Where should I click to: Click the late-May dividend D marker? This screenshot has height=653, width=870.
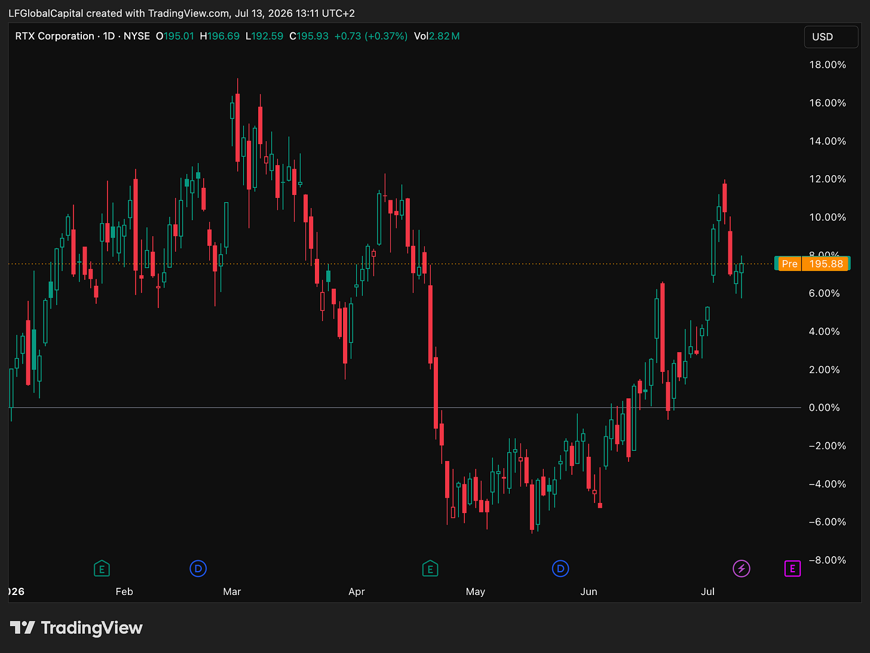point(560,569)
